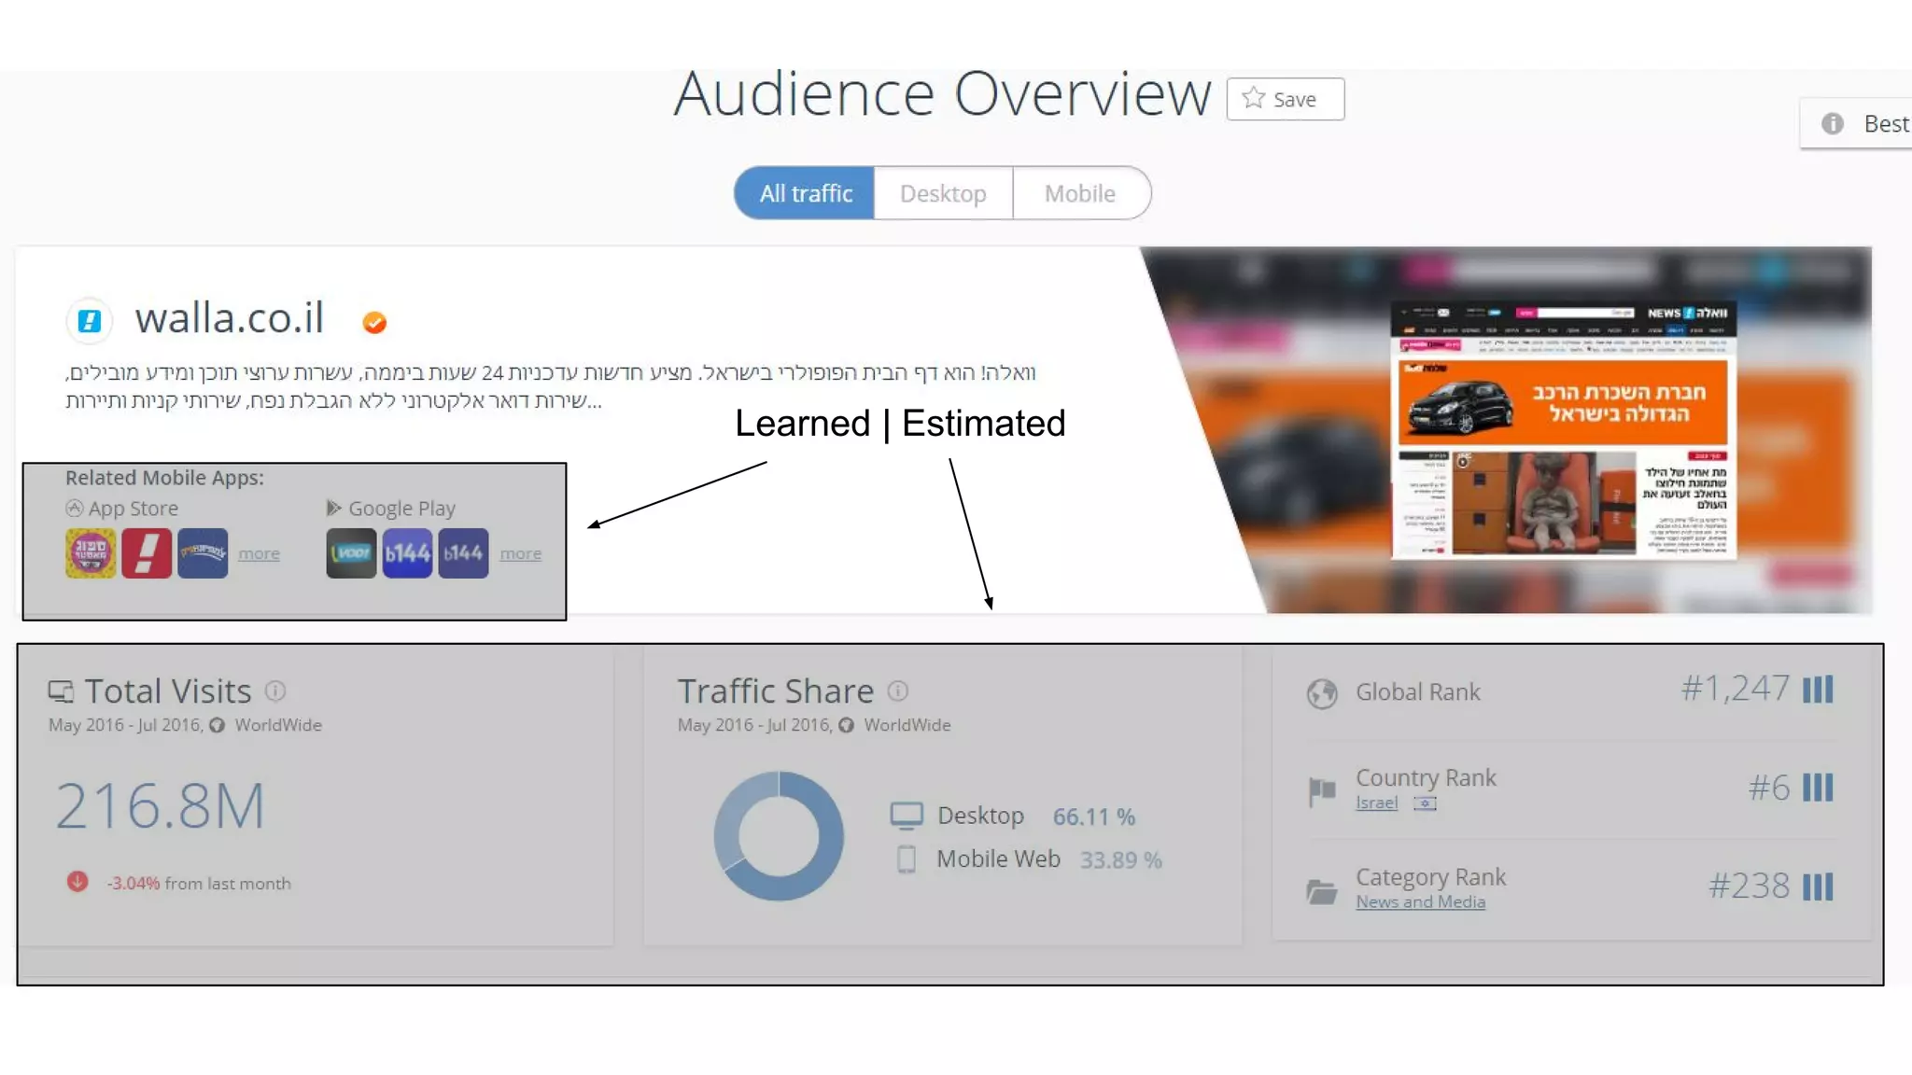The width and height of the screenshot is (1912, 1075).
Task: Click 'more' link under App Store
Action: click(259, 554)
